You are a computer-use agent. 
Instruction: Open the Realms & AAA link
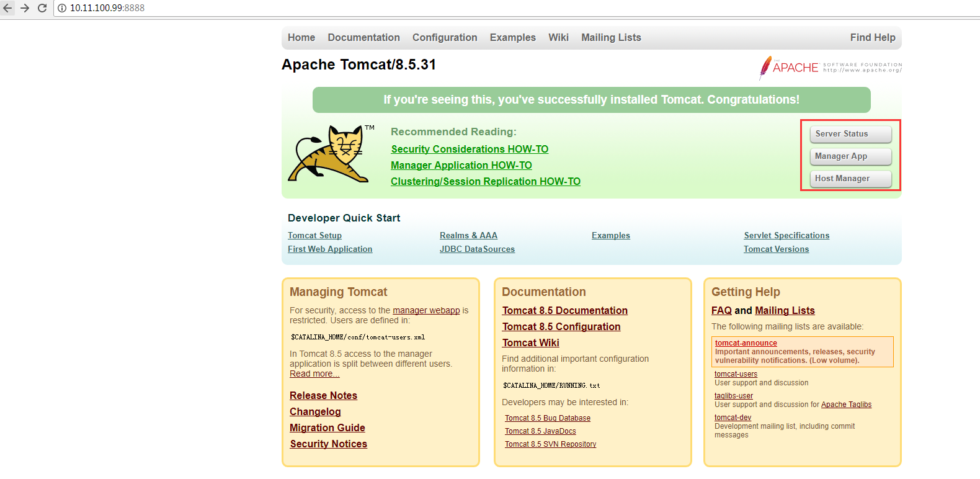468,235
